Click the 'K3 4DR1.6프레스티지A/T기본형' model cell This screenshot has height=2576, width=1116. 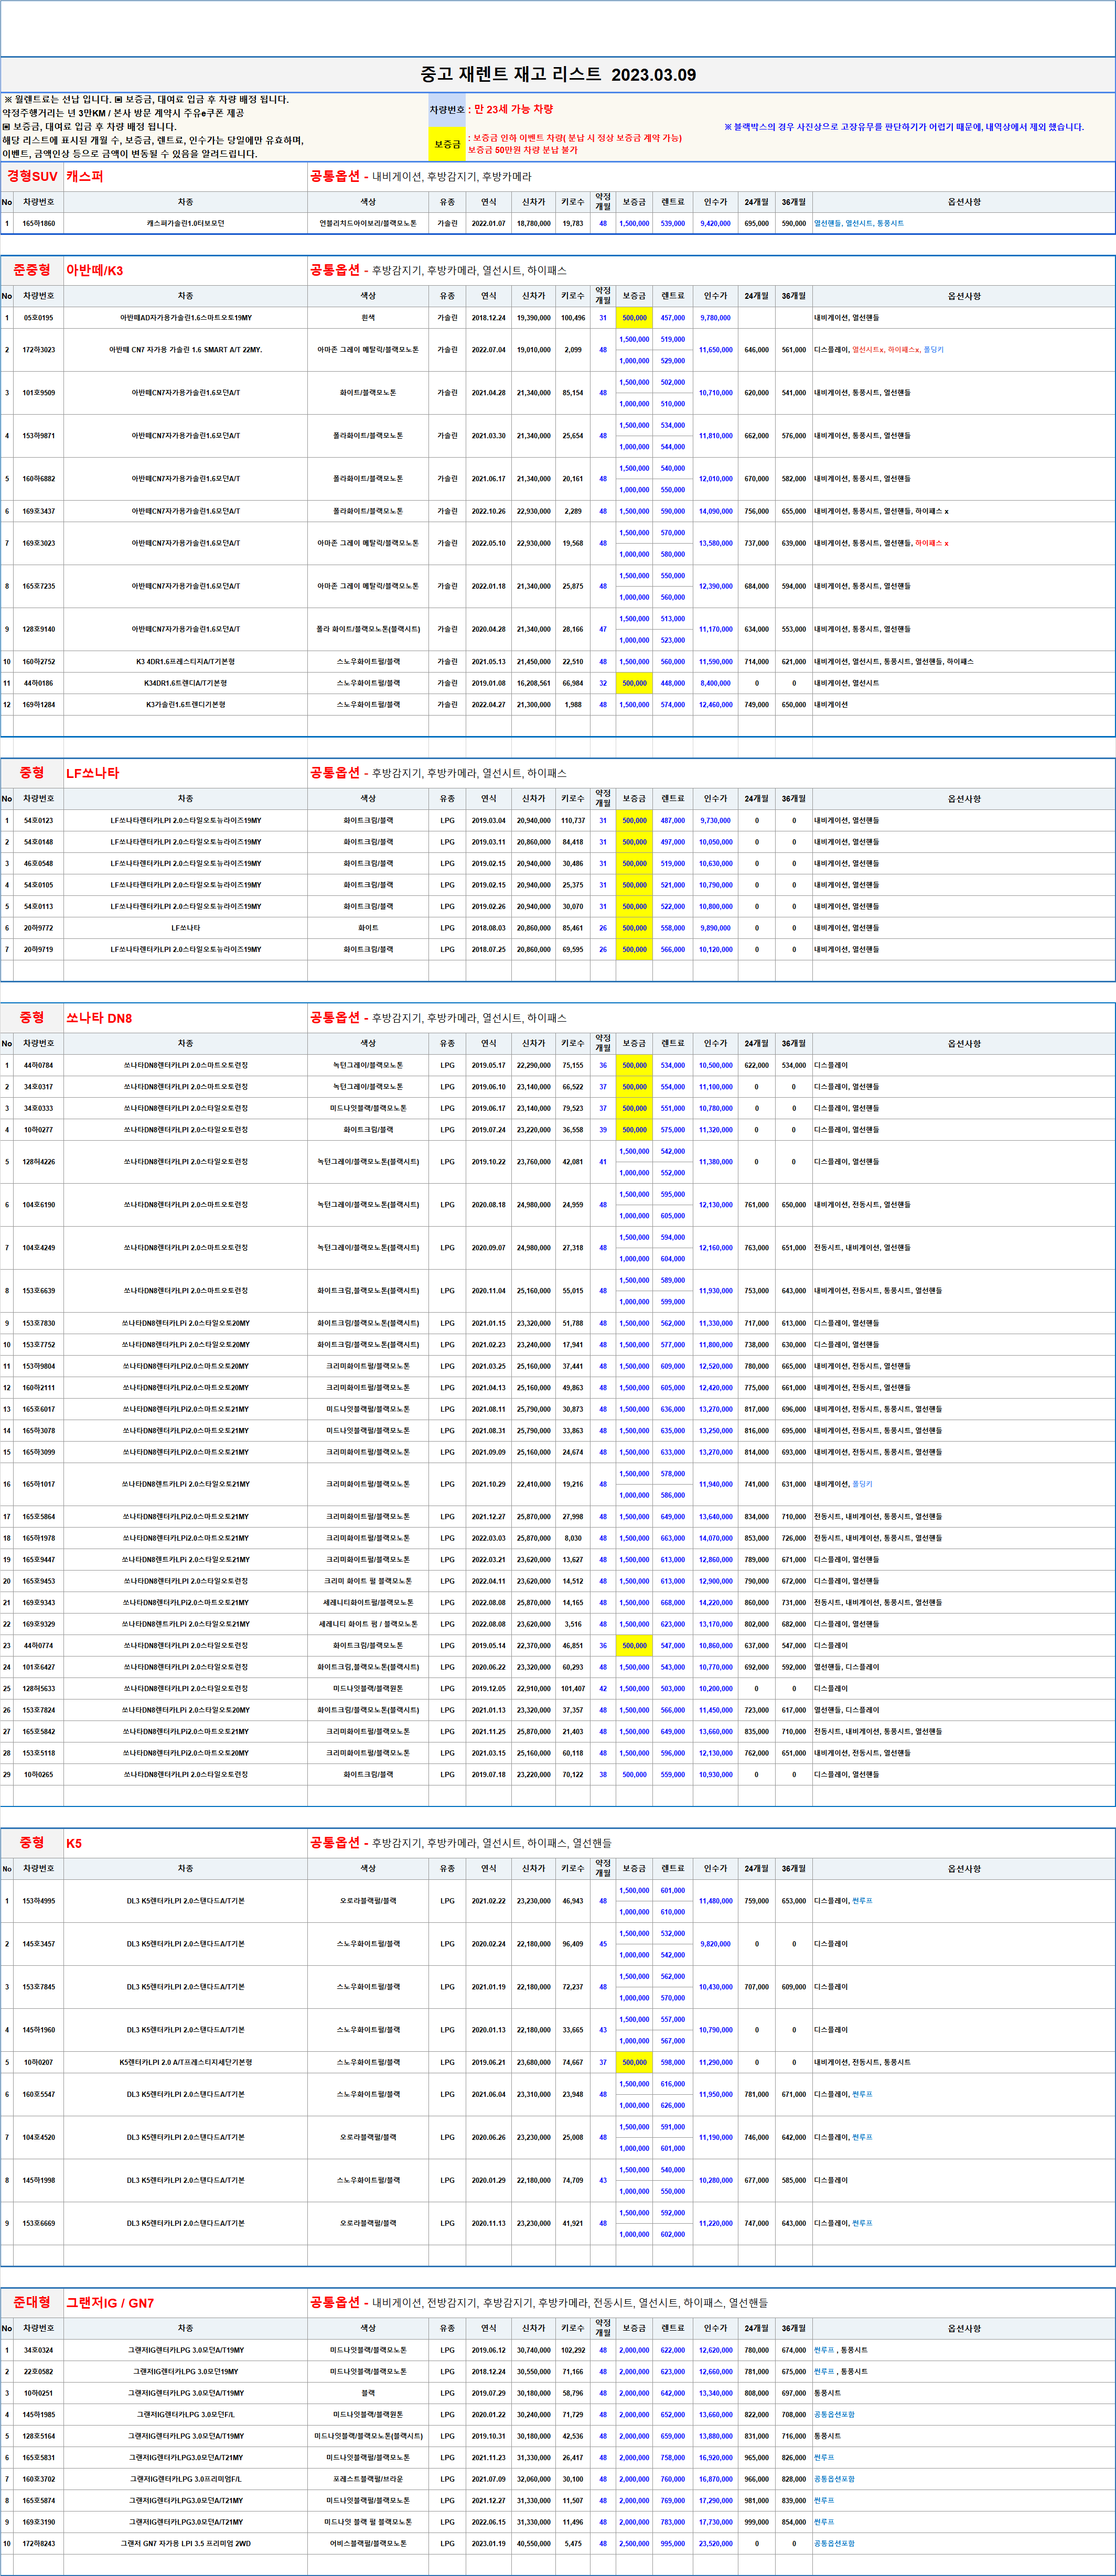pos(186,662)
